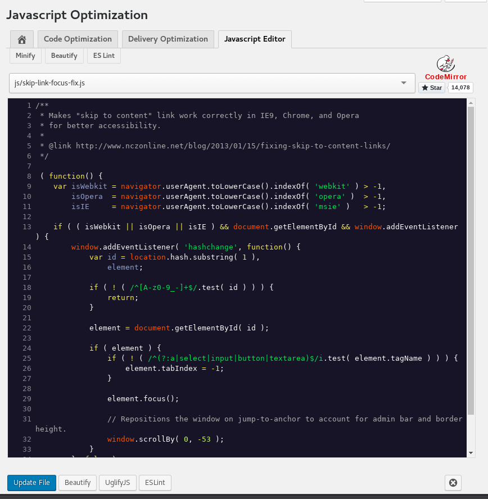The width and height of the screenshot is (488, 499).
Task: Switch to the Code Optimization tab
Action: [x=78, y=39]
